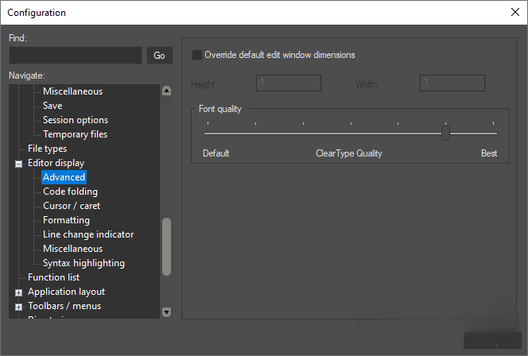Select Miscellaneous above the Save item
The image size is (528, 356).
pyautogui.click(x=72, y=91)
